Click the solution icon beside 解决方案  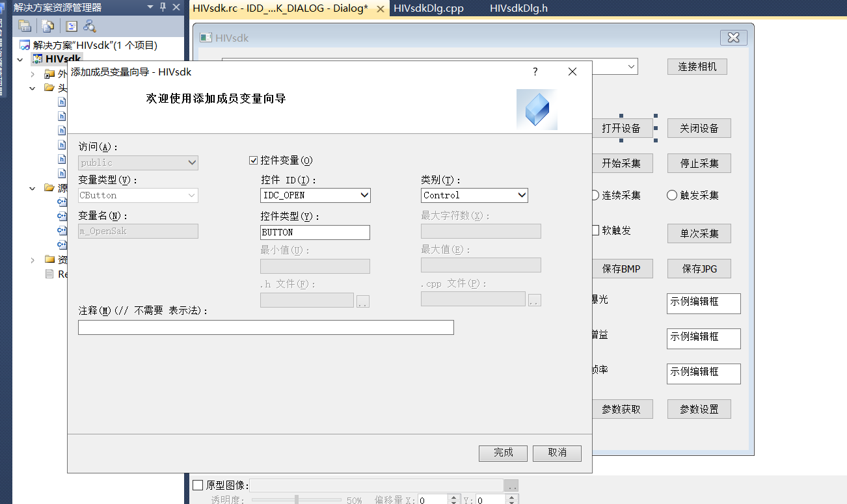click(25, 45)
